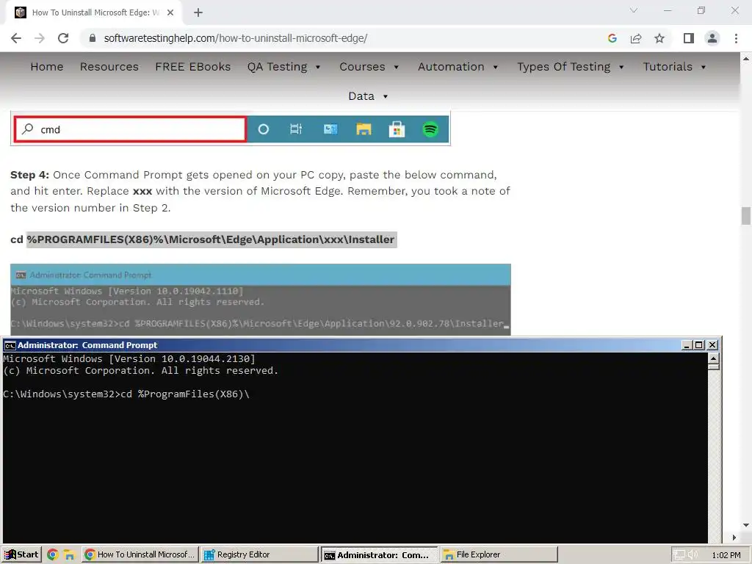Expand the QA Testing dropdown

pyautogui.click(x=283, y=67)
